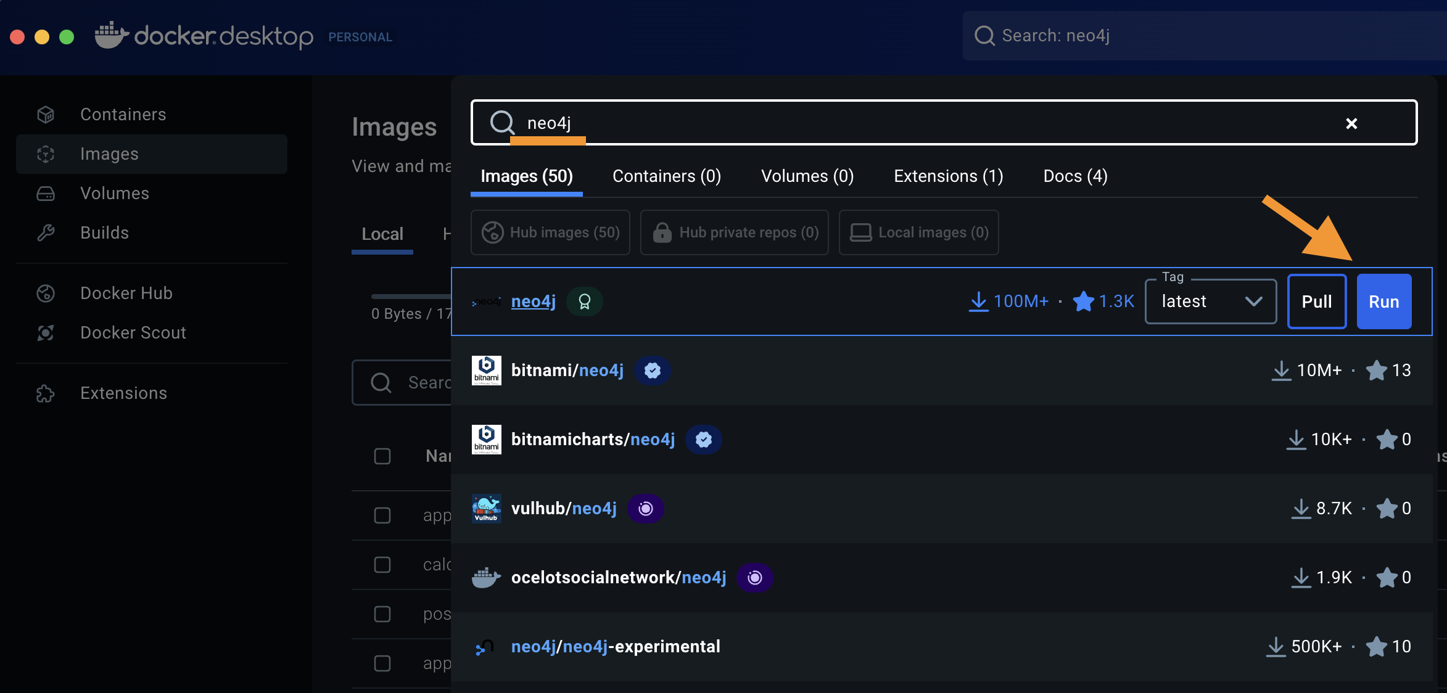Screen dimensions: 1447x693
Task: Check the checkbox next to the app row
Action: coord(382,515)
